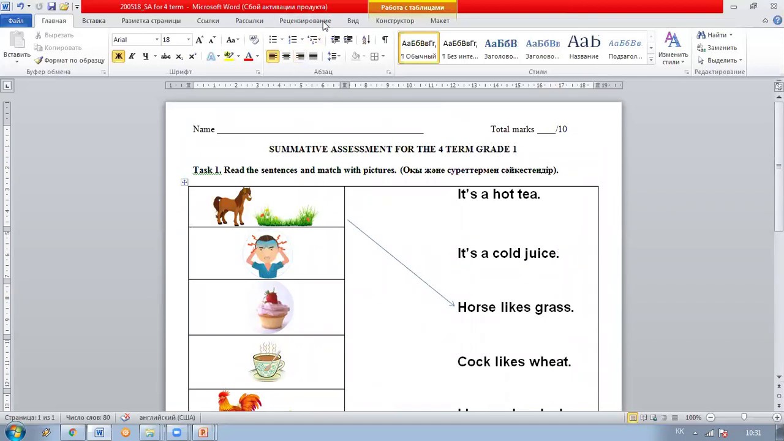Increase font size with grow font icon

pyautogui.click(x=199, y=40)
